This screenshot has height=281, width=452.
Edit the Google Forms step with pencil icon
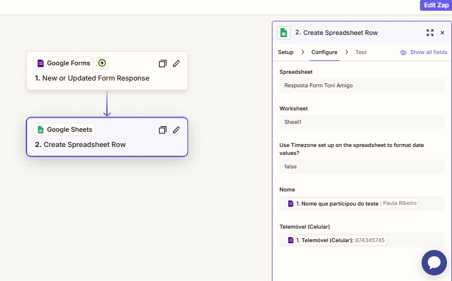point(176,64)
